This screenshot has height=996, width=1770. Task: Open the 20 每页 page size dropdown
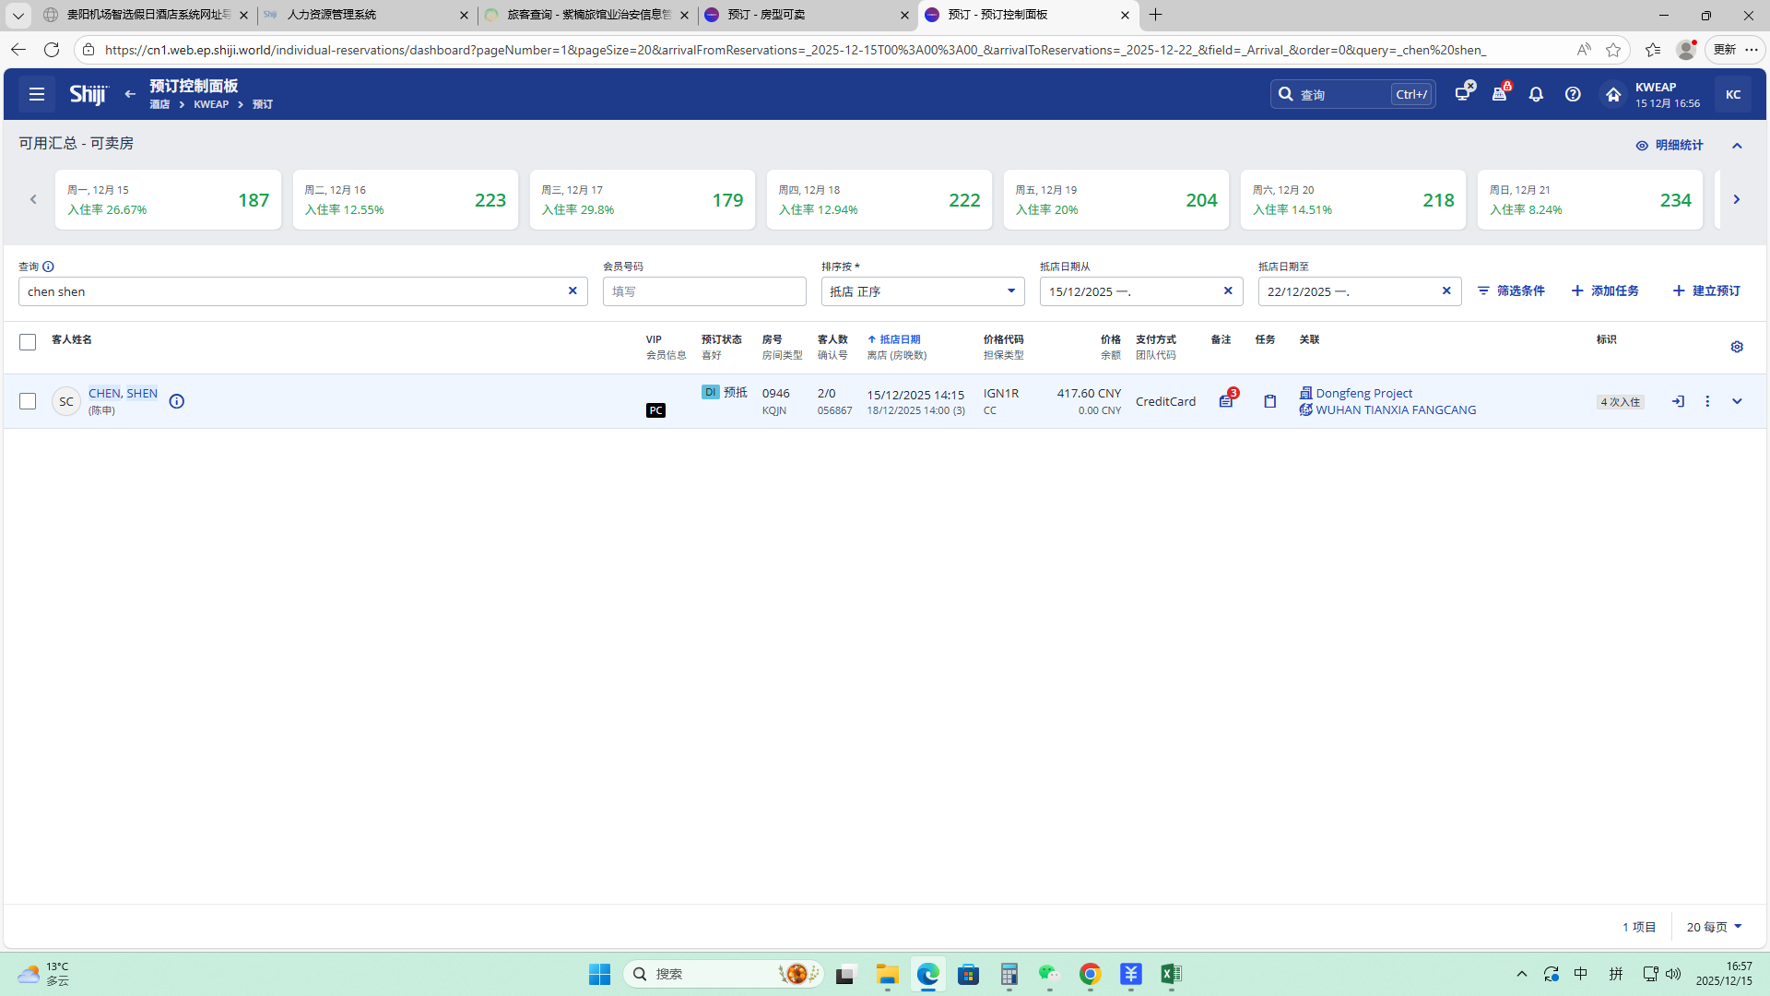point(1714,927)
